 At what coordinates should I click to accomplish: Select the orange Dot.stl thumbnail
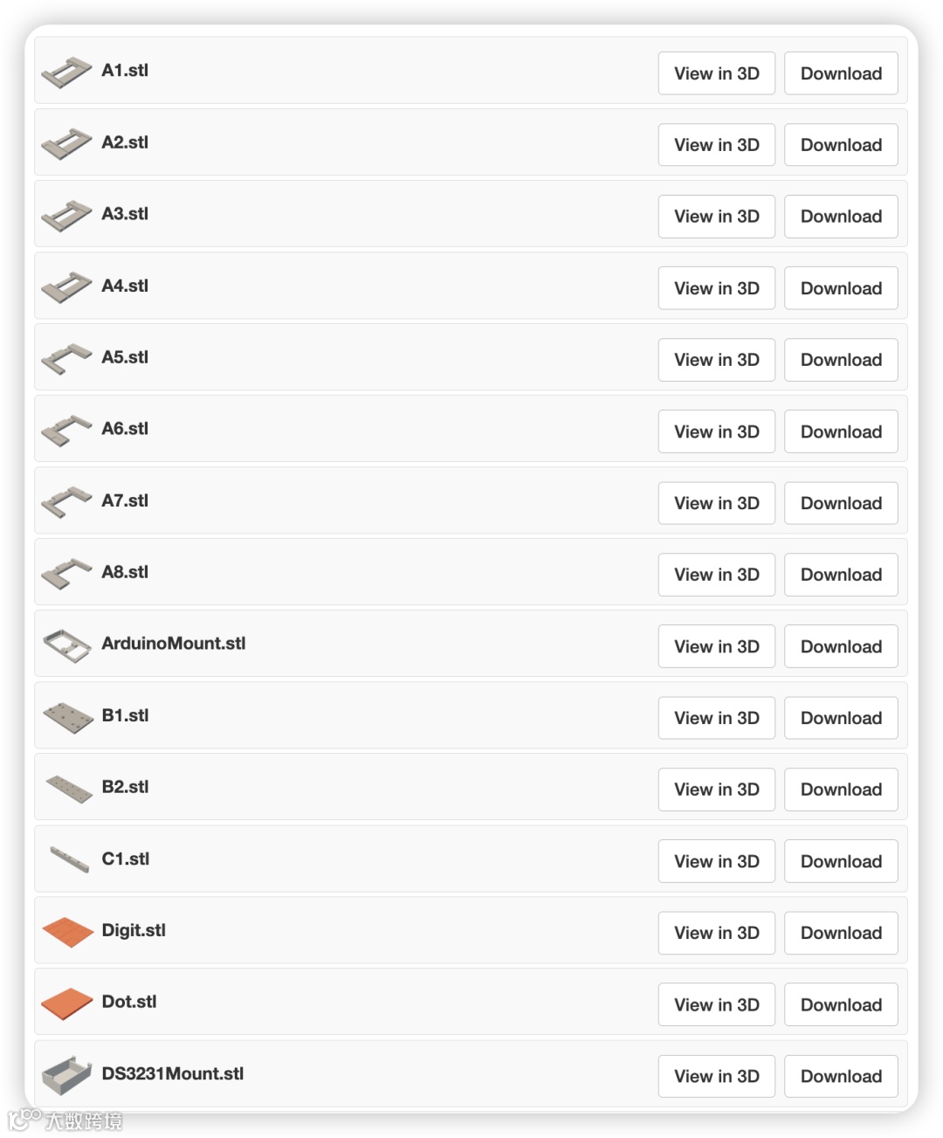pyautogui.click(x=67, y=1004)
